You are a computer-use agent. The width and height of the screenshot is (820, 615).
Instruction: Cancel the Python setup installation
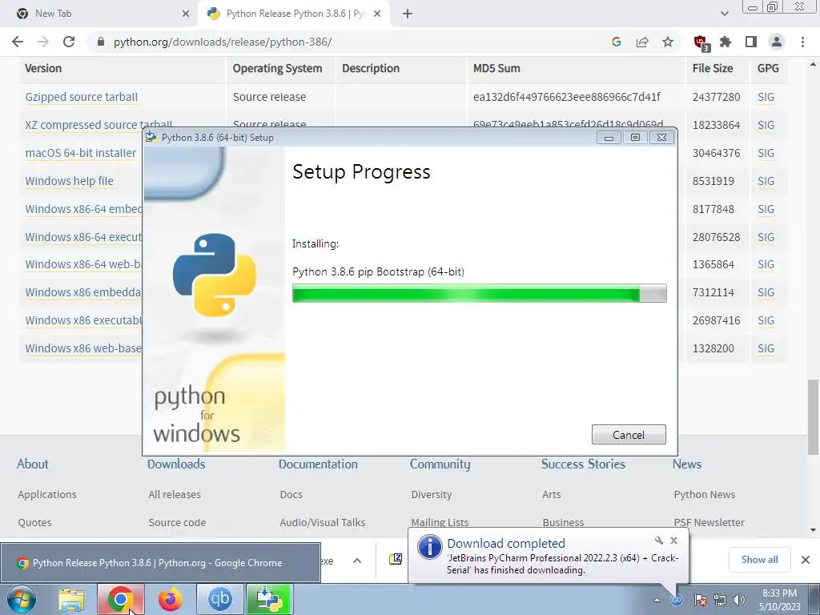coord(629,435)
